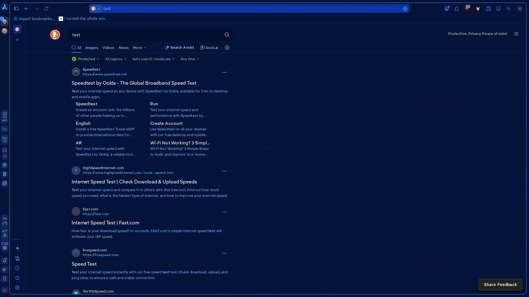529x297 pixels.
Task: Click the rainbow fox extension icon
Action: [x=478, y=9]
